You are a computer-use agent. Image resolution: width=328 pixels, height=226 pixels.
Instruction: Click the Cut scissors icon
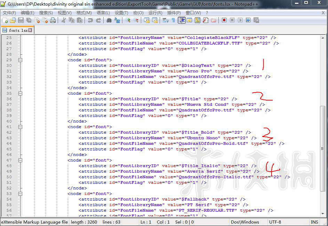(64, 21)
